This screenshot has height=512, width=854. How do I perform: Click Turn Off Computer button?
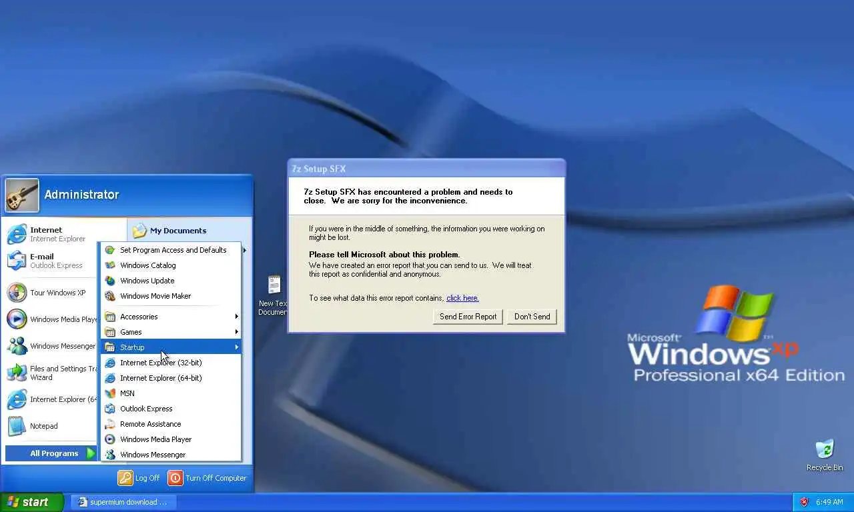click(207, 478)
